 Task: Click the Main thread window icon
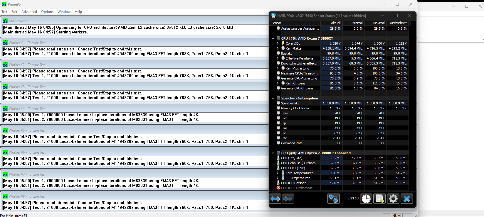(x=5, y=21)
